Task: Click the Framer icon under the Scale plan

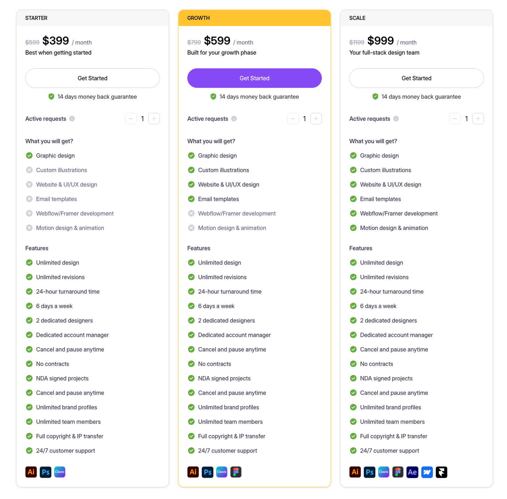Action: tap(442, 472)
